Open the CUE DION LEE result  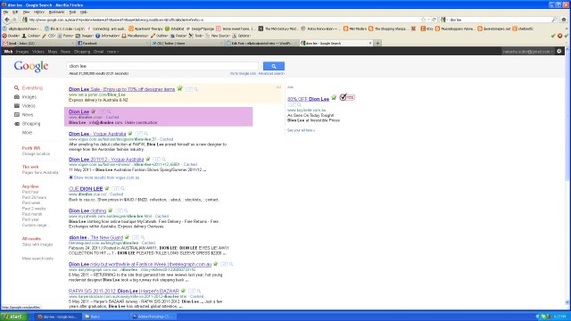pos(86,188)
